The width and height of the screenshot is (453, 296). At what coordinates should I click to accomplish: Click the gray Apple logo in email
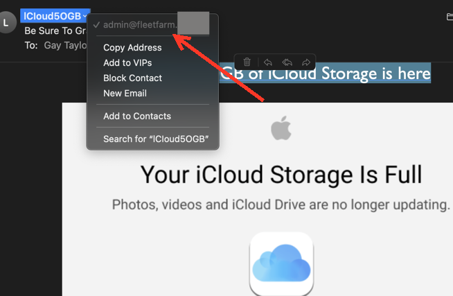281,128
